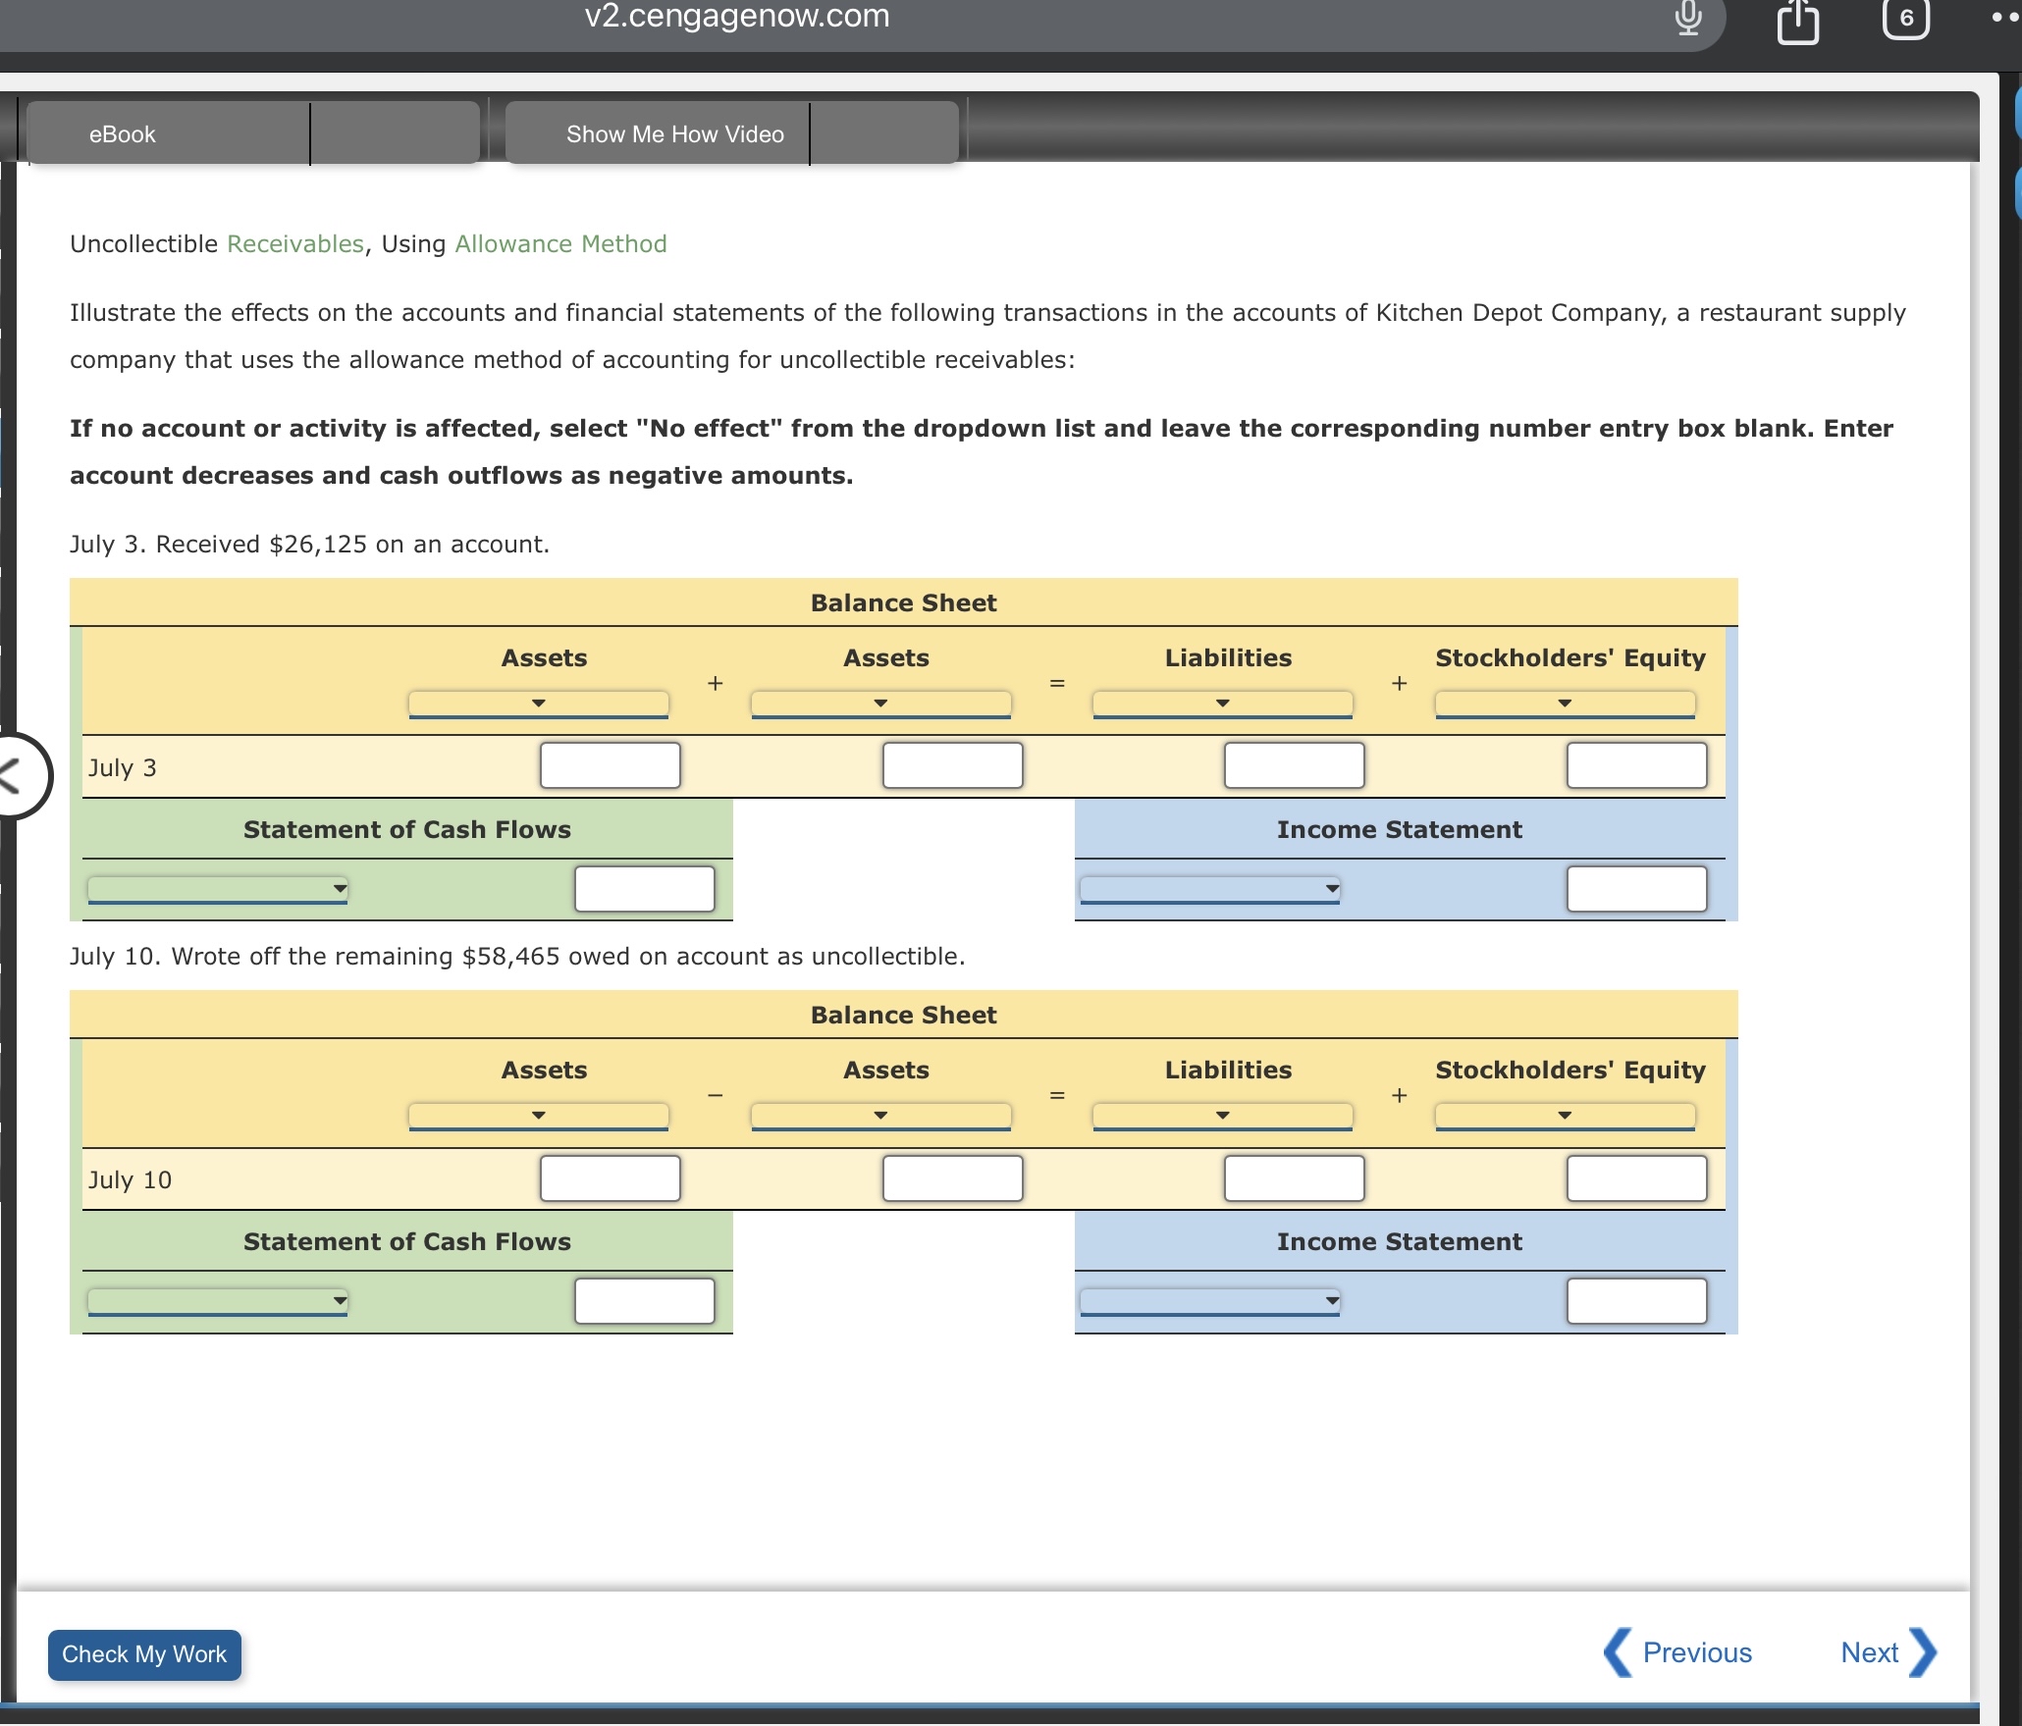Screen dimensions: 2022x1726
Task: Click July 10 Income Statement amount field
Action: pyautogui.click(x=1636, y=1301)
